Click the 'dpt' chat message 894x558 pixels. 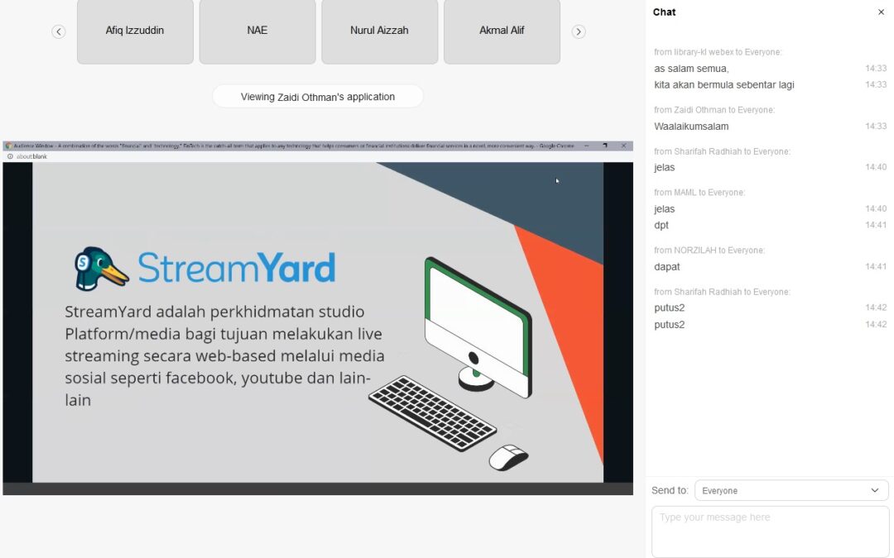661,226
